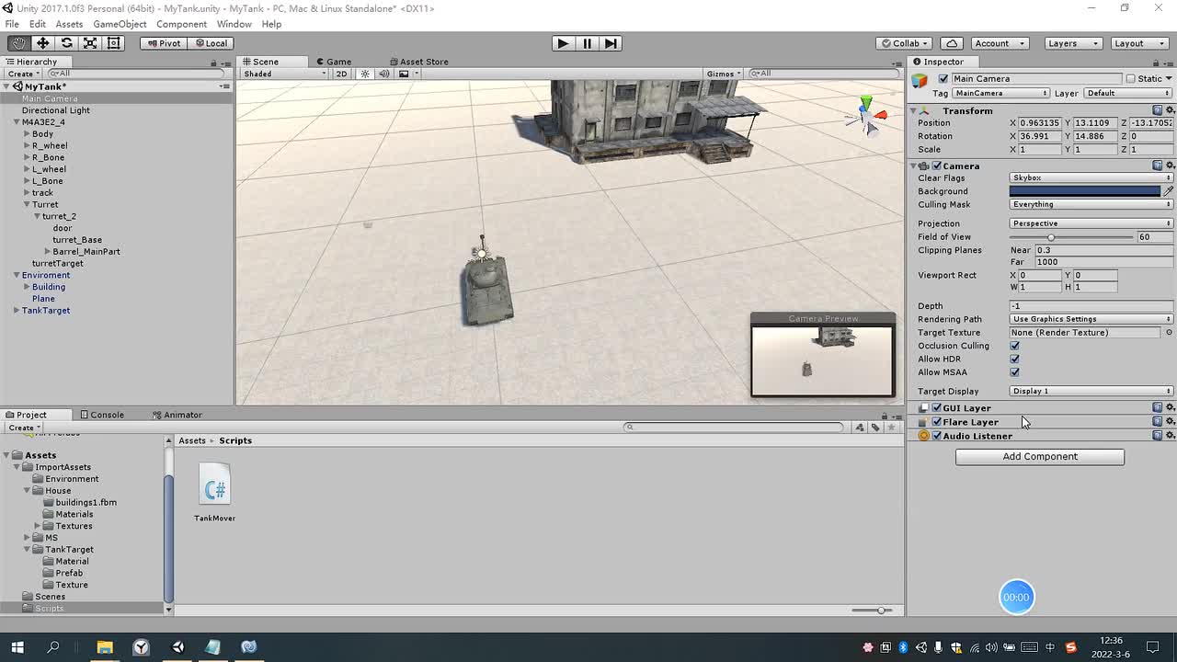Open the Projection dropdown
The width and height of the screenshot is (1177, 662).
point(1091,223)
